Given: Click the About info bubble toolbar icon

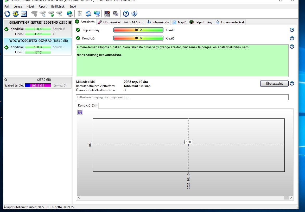Looking at the screenshot, I should pyautogui.click(x=134, y=14).
